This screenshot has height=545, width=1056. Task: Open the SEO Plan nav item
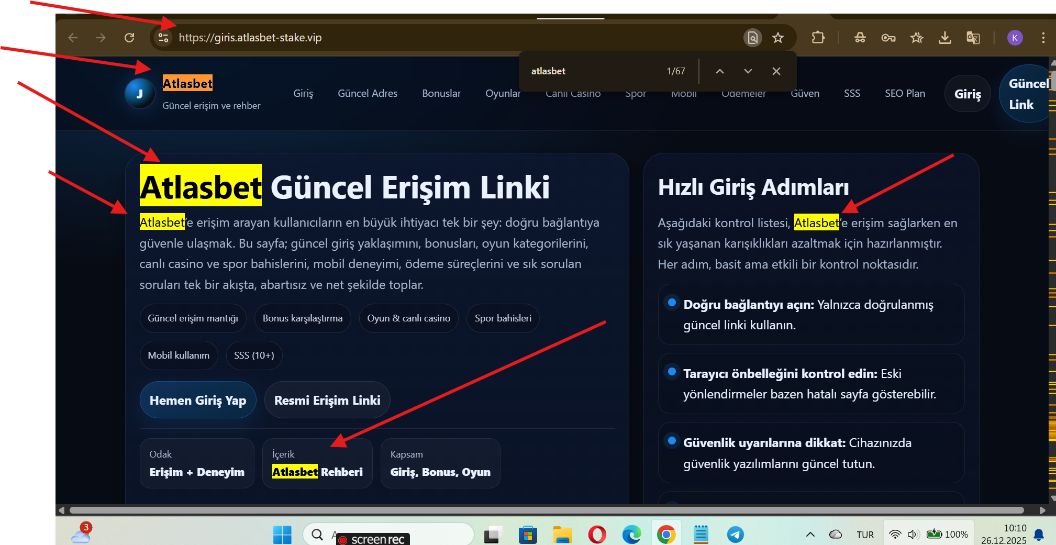(905, 94)
